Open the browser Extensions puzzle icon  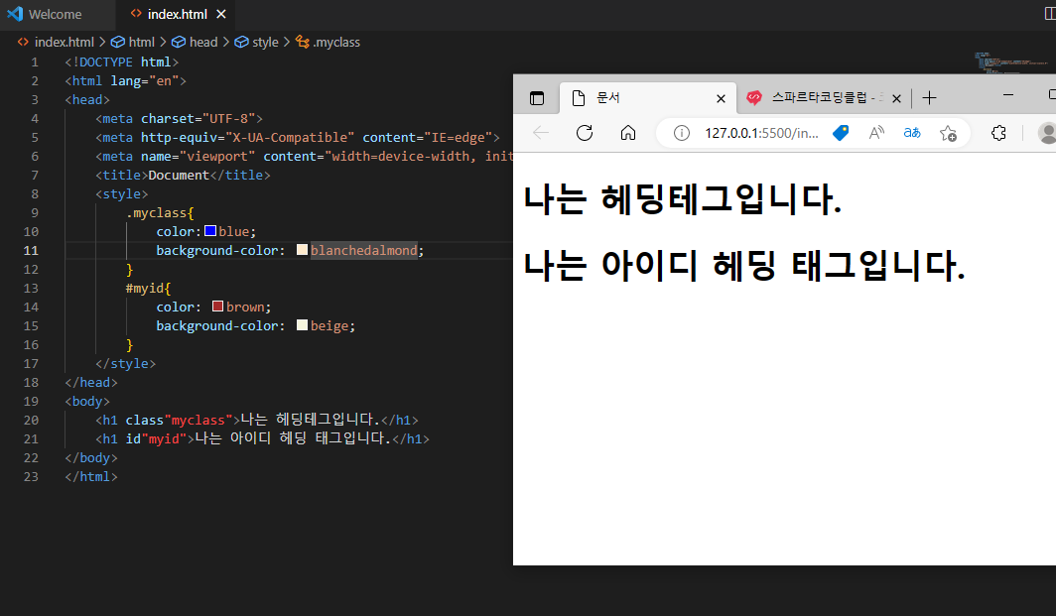tap(998, 133)
